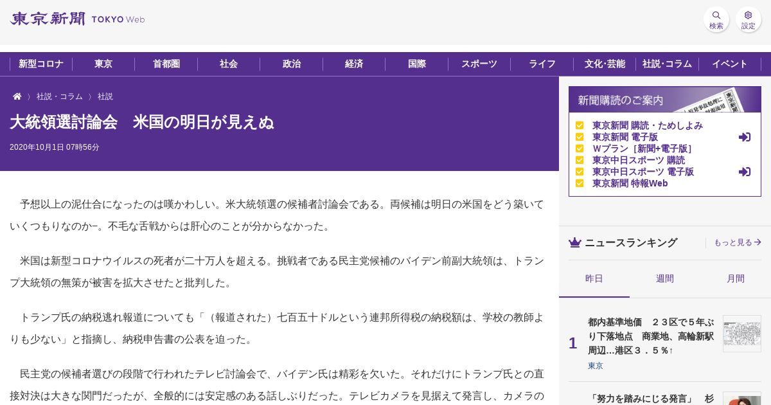Screen dimensions: 771x405
Task: Open 経済 navigation menu item
Action: (354, 64)
